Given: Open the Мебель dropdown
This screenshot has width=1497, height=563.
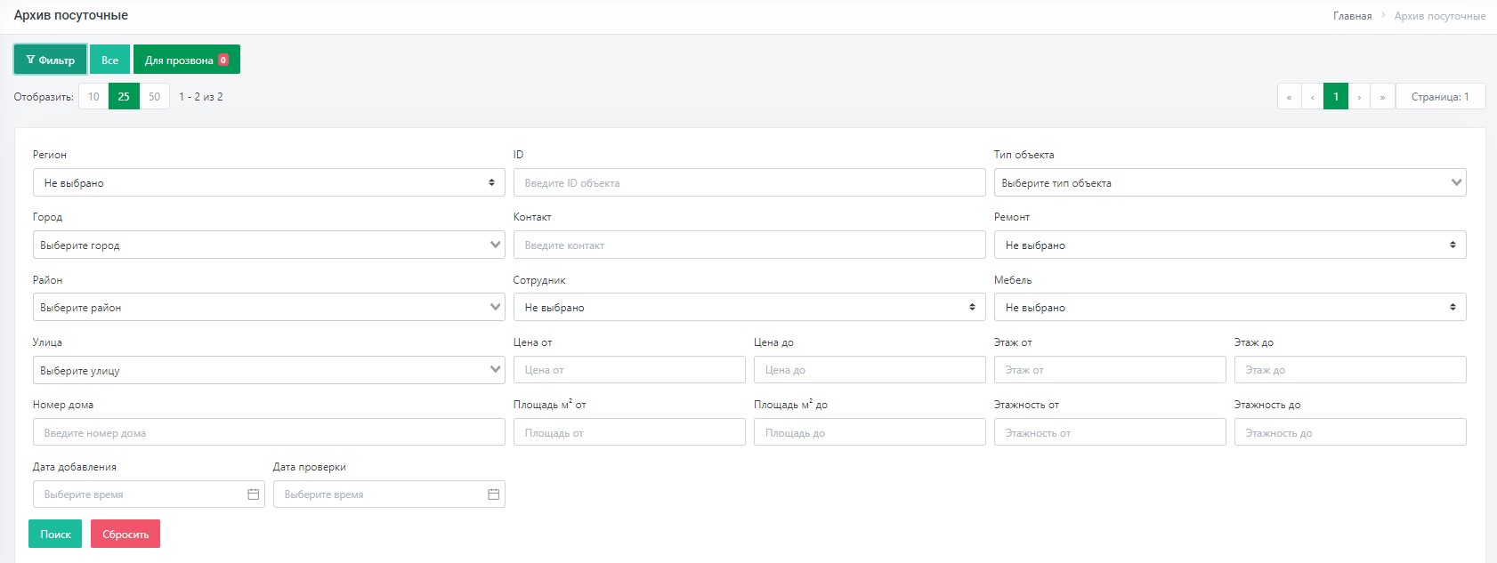Looking at the screenshot, I should coord(1230,307).
